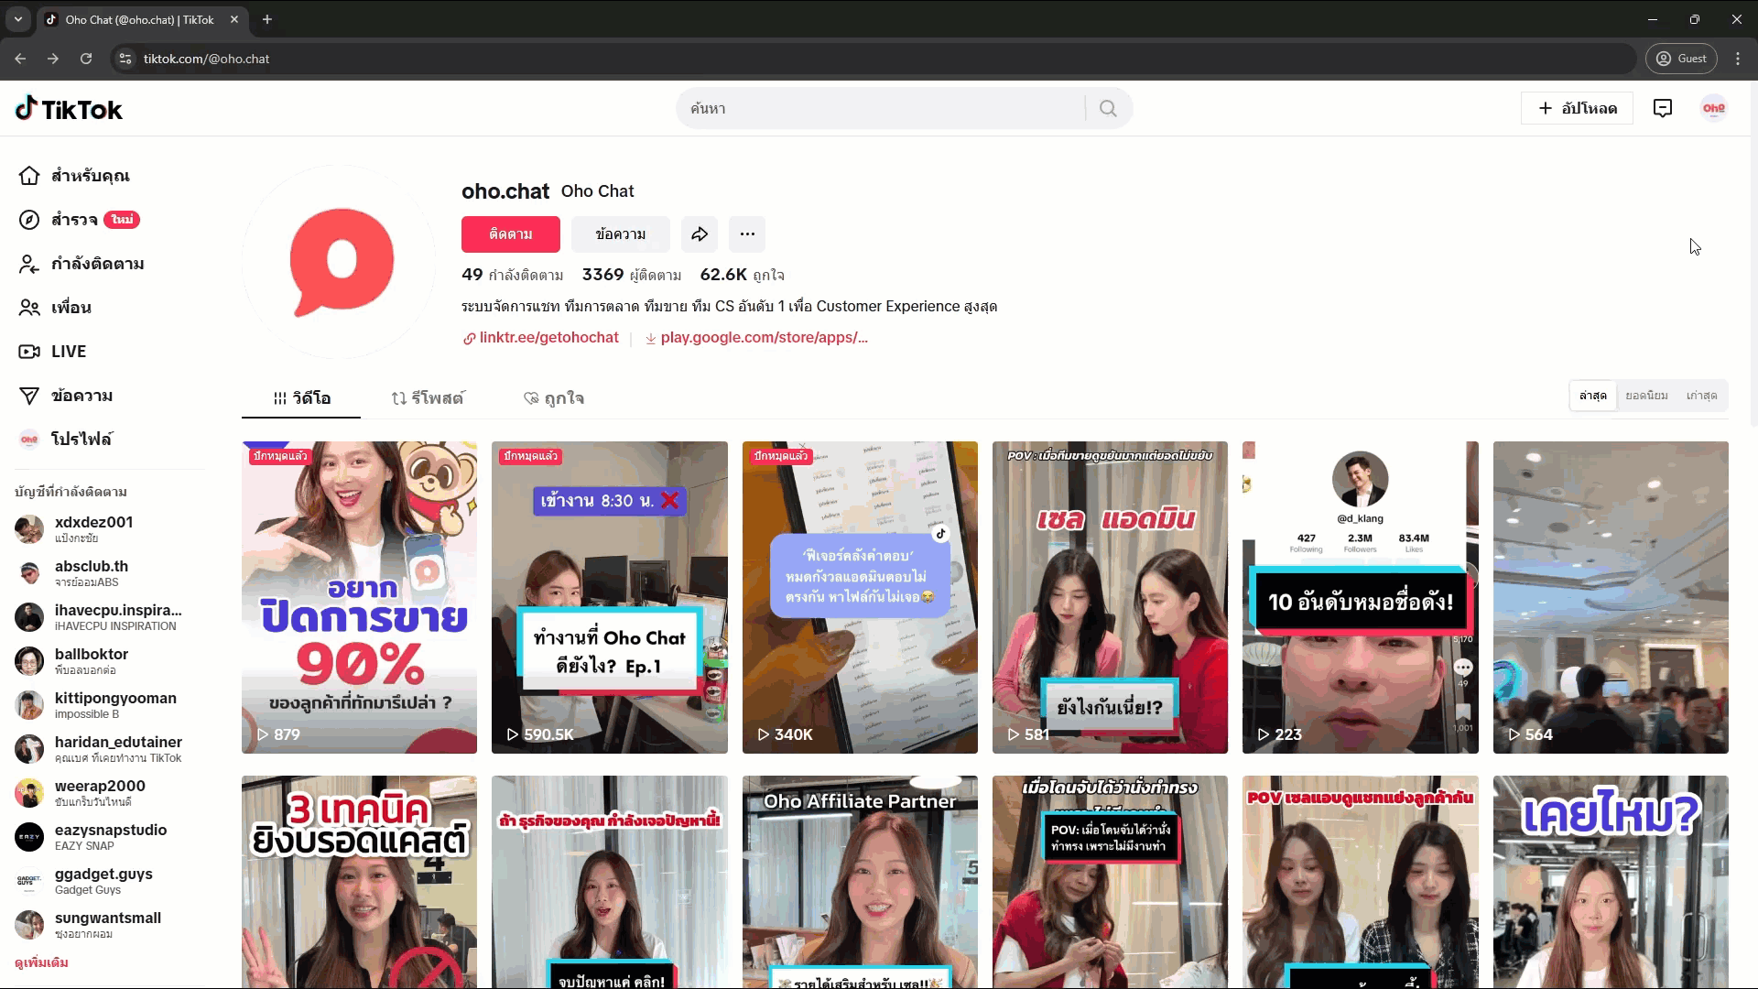Click the red follow button

[x=511, y=234]
